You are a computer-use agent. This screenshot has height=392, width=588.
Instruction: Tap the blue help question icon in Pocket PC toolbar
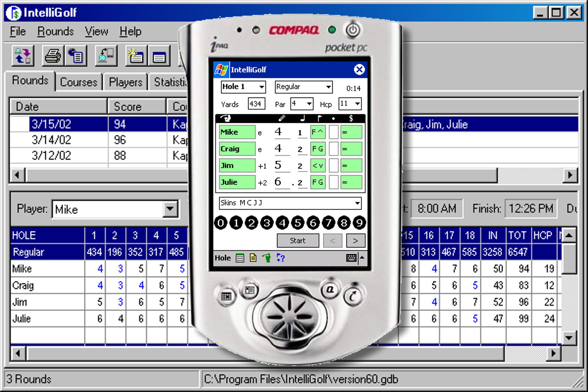[280, 258]
